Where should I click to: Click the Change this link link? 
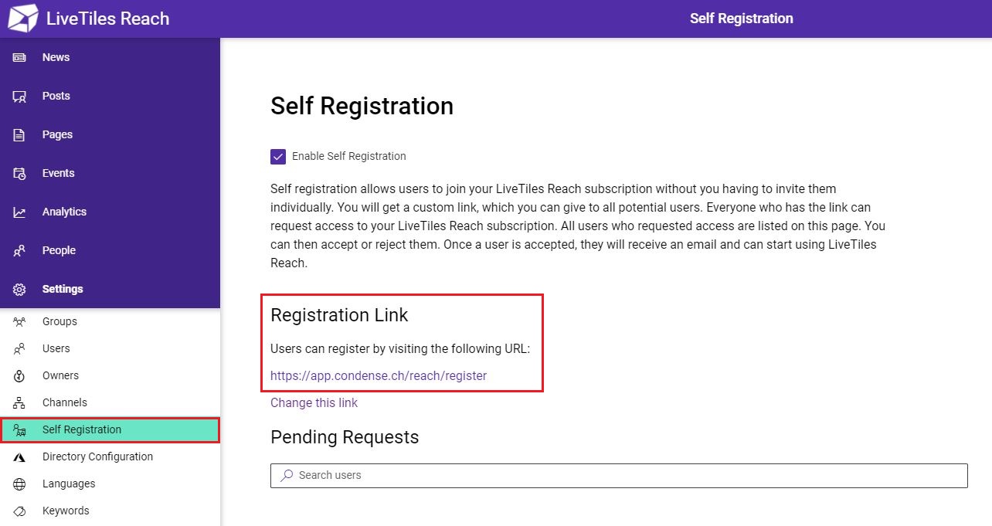(314, 403)
